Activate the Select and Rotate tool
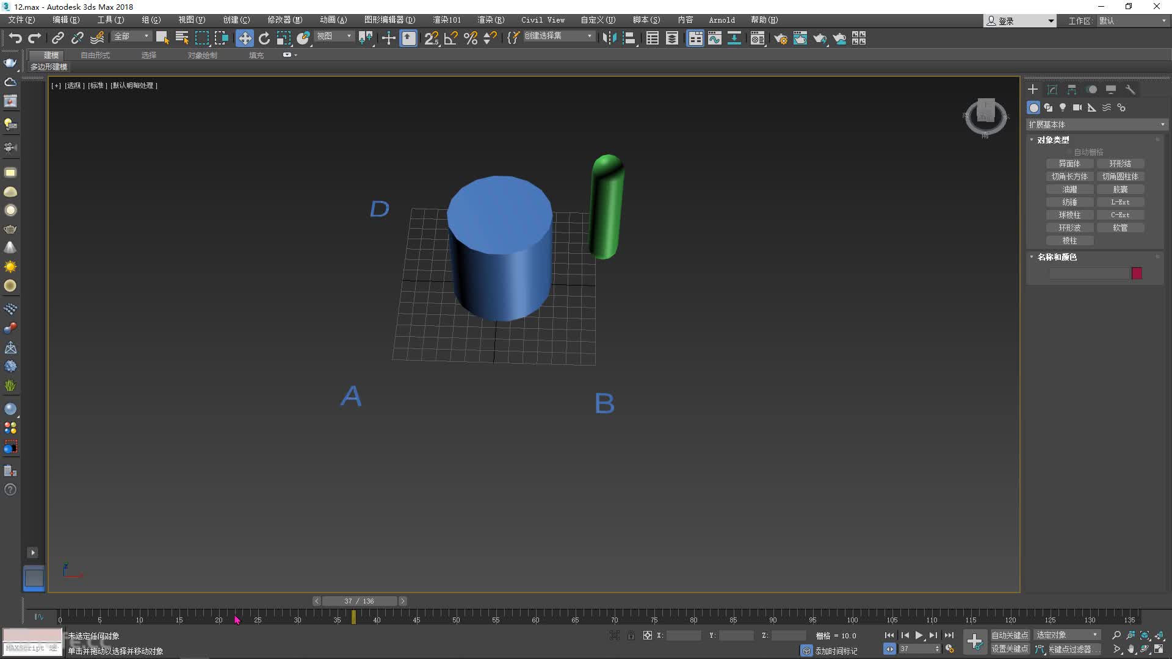The height and width of the screenshot is (659, 1172). coord(264,38)
